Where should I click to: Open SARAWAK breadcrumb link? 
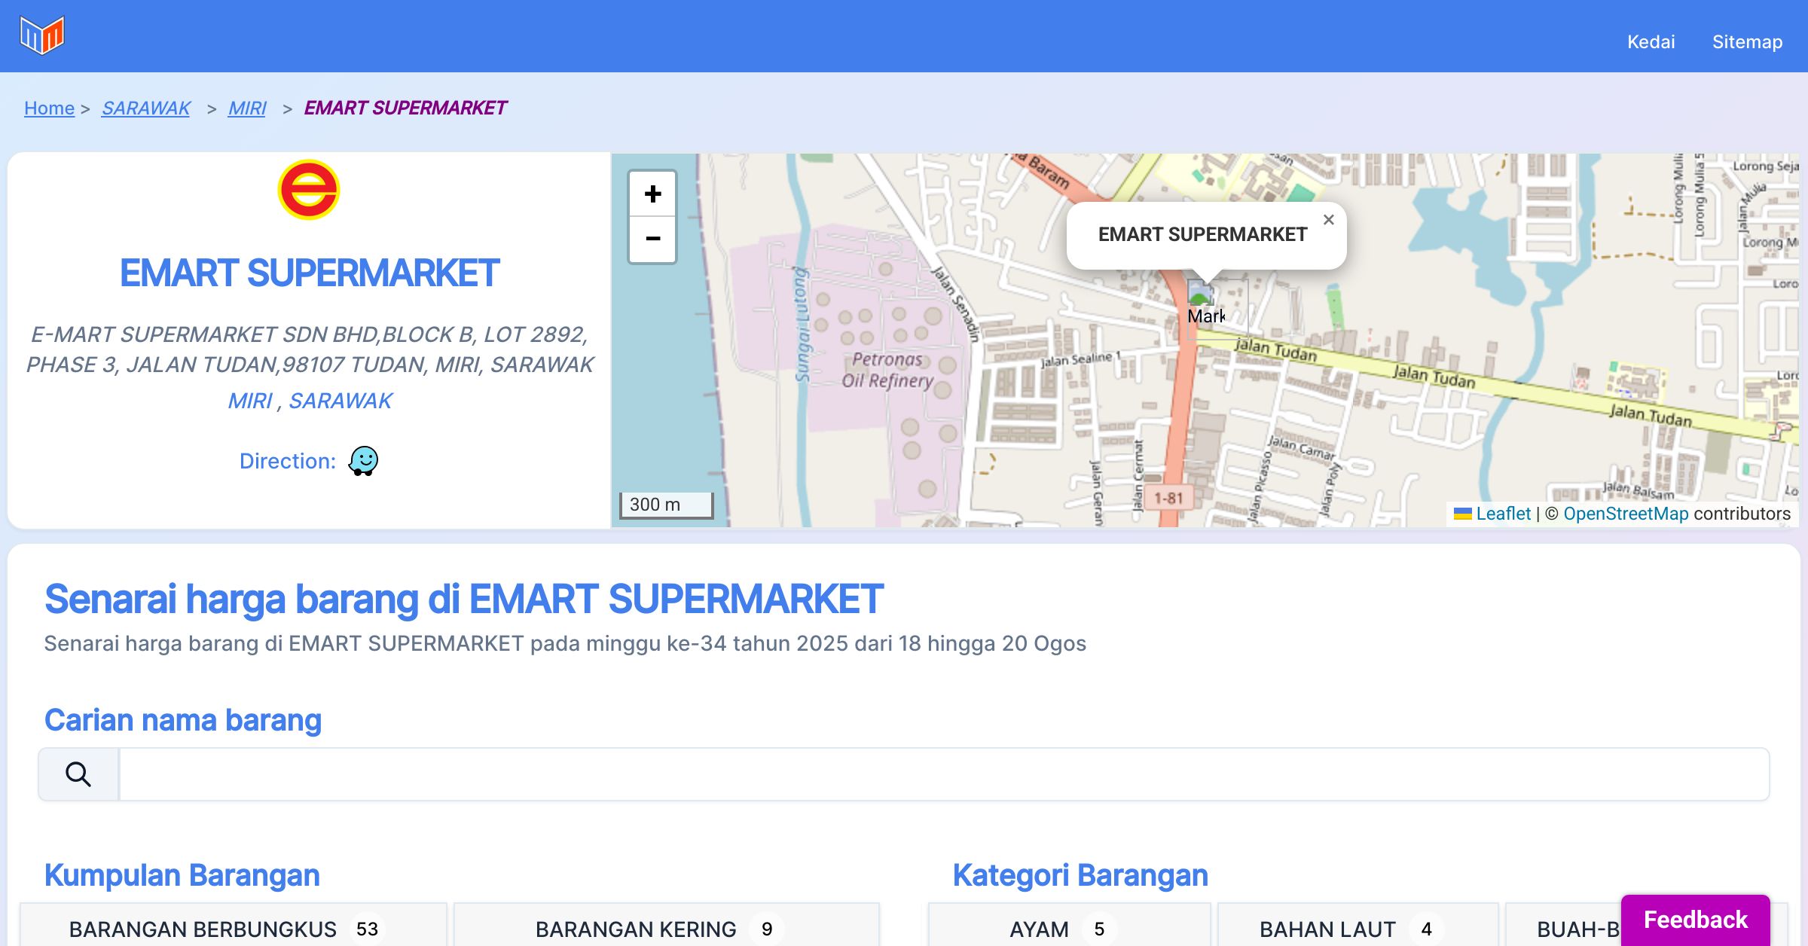coord(146,108)
